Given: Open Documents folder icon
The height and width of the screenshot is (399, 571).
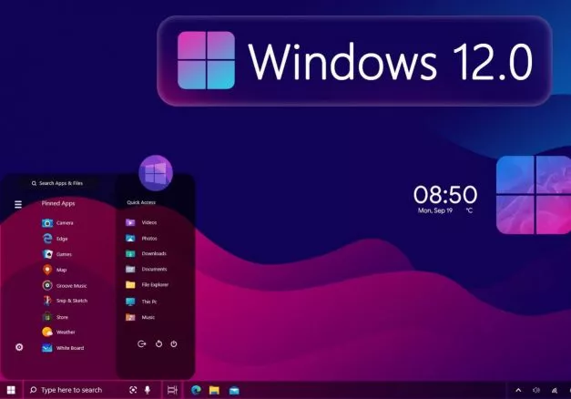Looking at the screenshot, I should 130,270.
